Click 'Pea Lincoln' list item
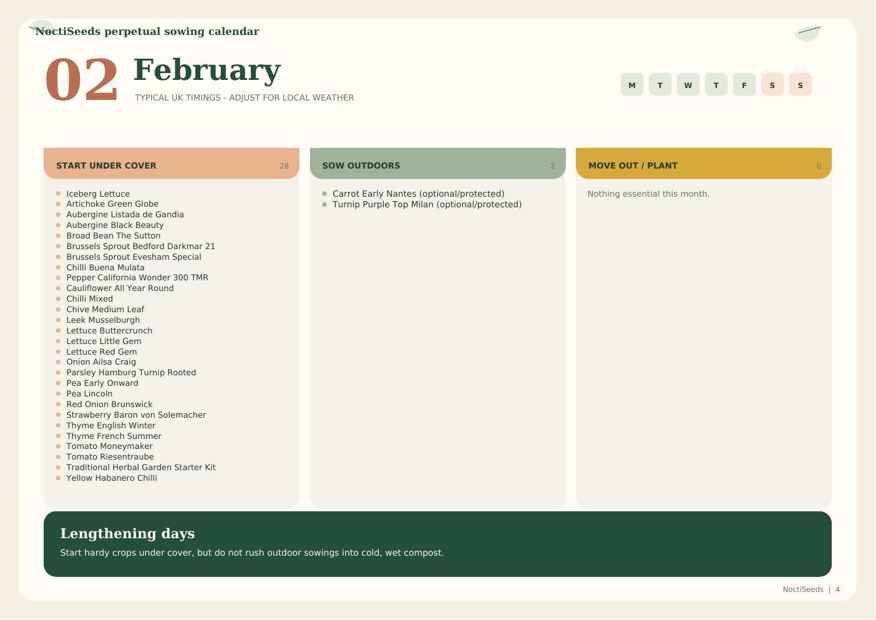 [89, 394]
